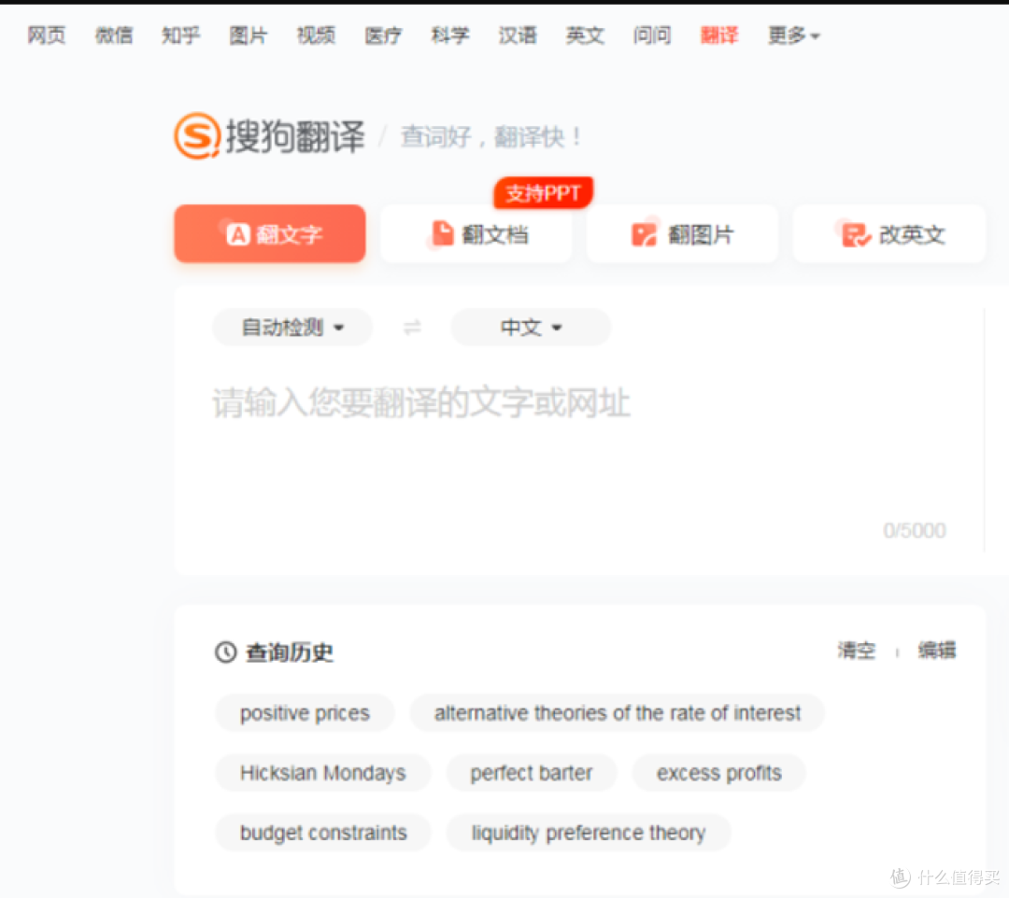Click the 查词好,翻译快 slogan text
This screenshot has height=898, width=1009.
click(491, 137)
